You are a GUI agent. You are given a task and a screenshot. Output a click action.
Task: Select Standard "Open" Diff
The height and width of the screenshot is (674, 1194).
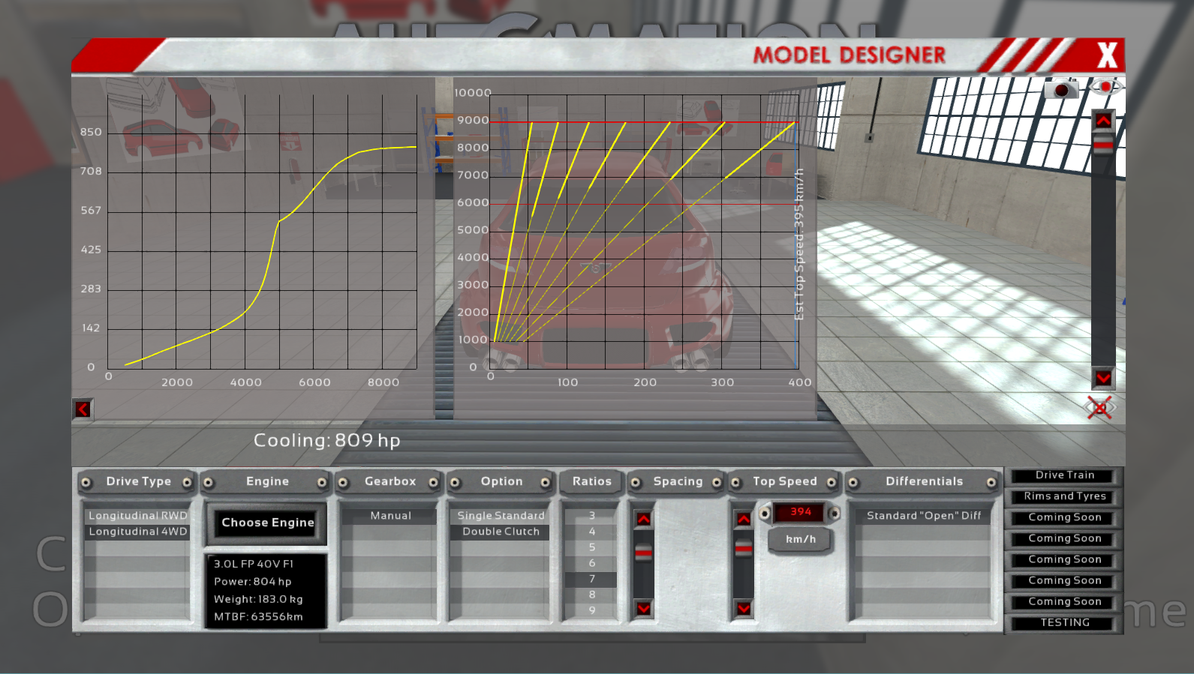click(x=924, y=516)
